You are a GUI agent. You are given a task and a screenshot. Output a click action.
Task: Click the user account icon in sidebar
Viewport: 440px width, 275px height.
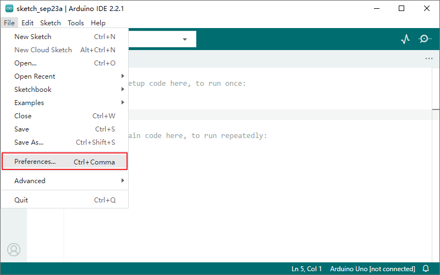(14, 250)
